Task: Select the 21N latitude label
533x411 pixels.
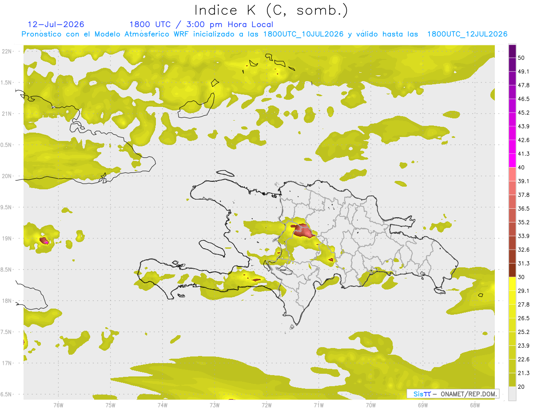Action: 7,114
